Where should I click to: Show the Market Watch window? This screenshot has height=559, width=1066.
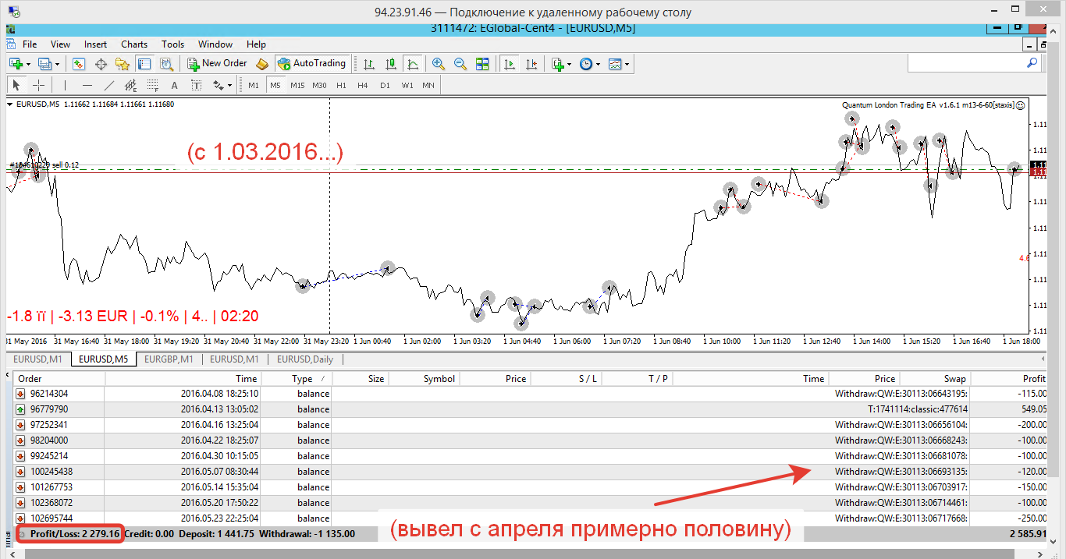(x=79, y=63)
